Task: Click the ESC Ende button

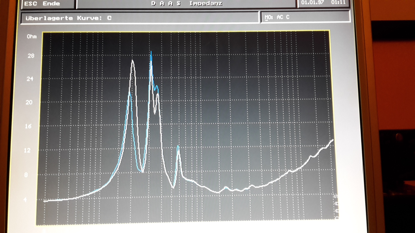Action: pos(48,4)
